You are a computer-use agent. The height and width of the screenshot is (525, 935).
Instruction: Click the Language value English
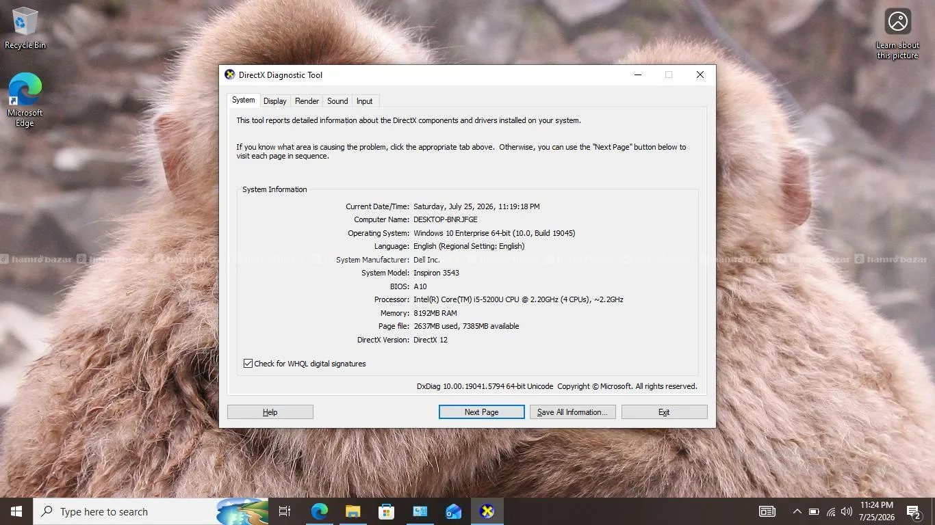469,246
